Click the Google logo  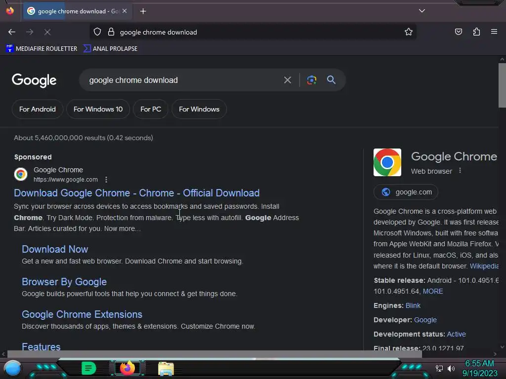pos(34,80)
